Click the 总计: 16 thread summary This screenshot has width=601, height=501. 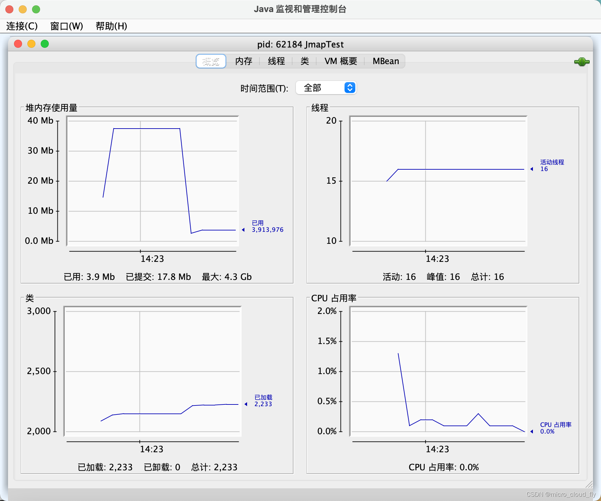487,277
